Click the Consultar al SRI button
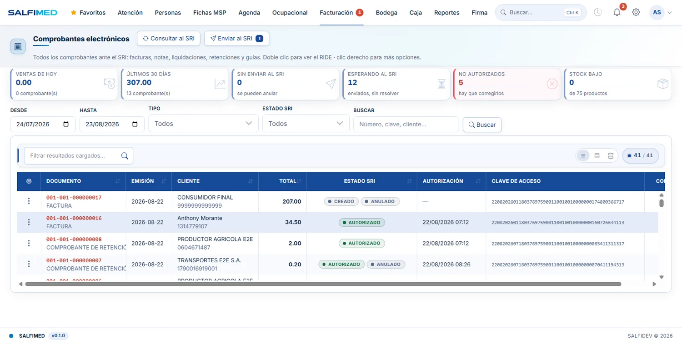Image resolution: width=682 pixels, height=344 pixels. coord(169,39)
